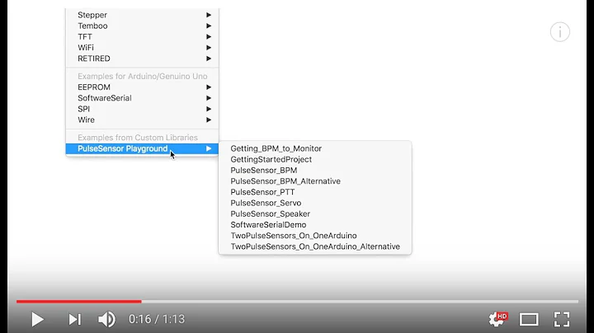594x333 pixels.
Task: Expand the arrow beside EEPROM
Action: [209, 87]
